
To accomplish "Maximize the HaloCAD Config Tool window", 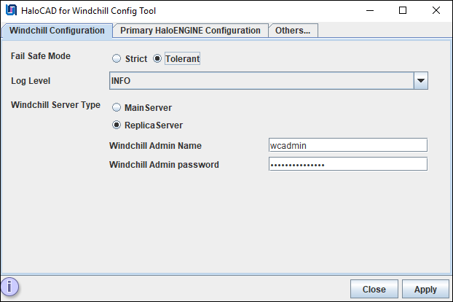I will click(402, 11).
